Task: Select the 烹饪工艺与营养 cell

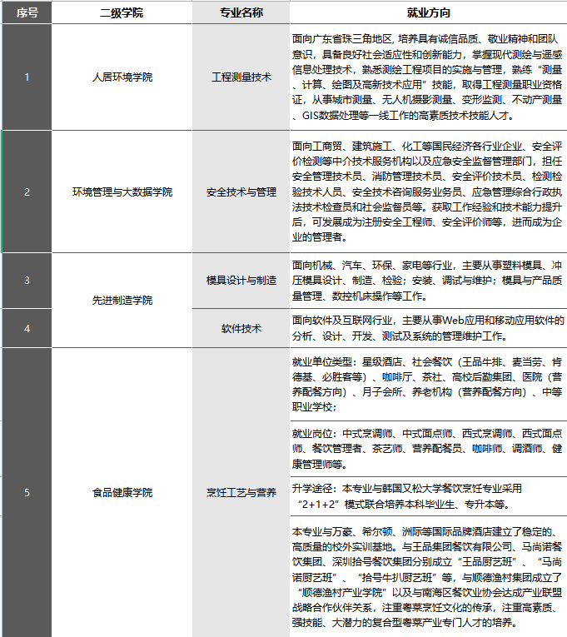Action: 241,492
